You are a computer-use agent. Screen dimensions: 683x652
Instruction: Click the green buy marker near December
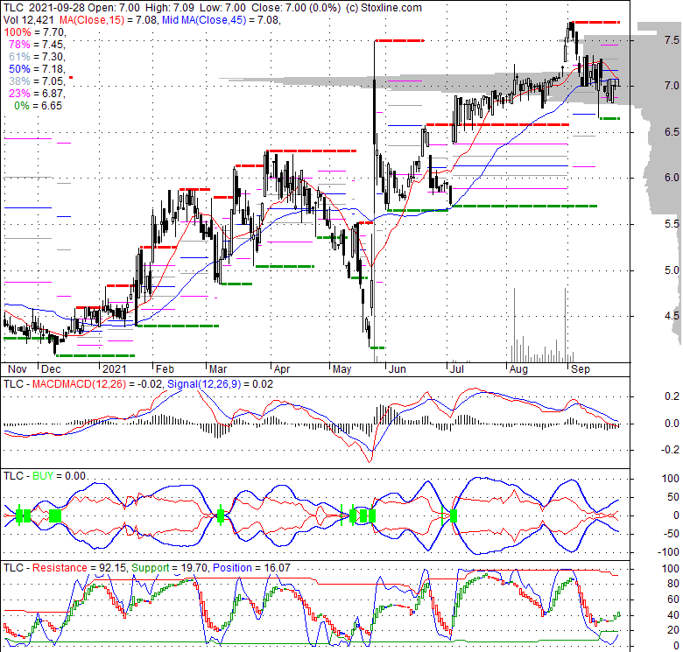pos(55,515)
